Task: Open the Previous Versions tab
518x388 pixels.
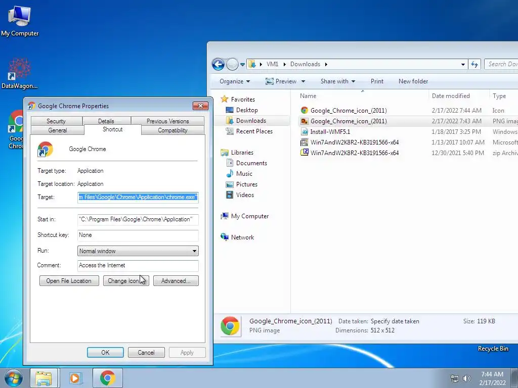Action: (168, 121)
